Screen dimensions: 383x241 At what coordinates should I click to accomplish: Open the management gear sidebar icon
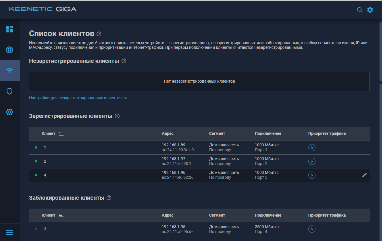coord(9,112)
